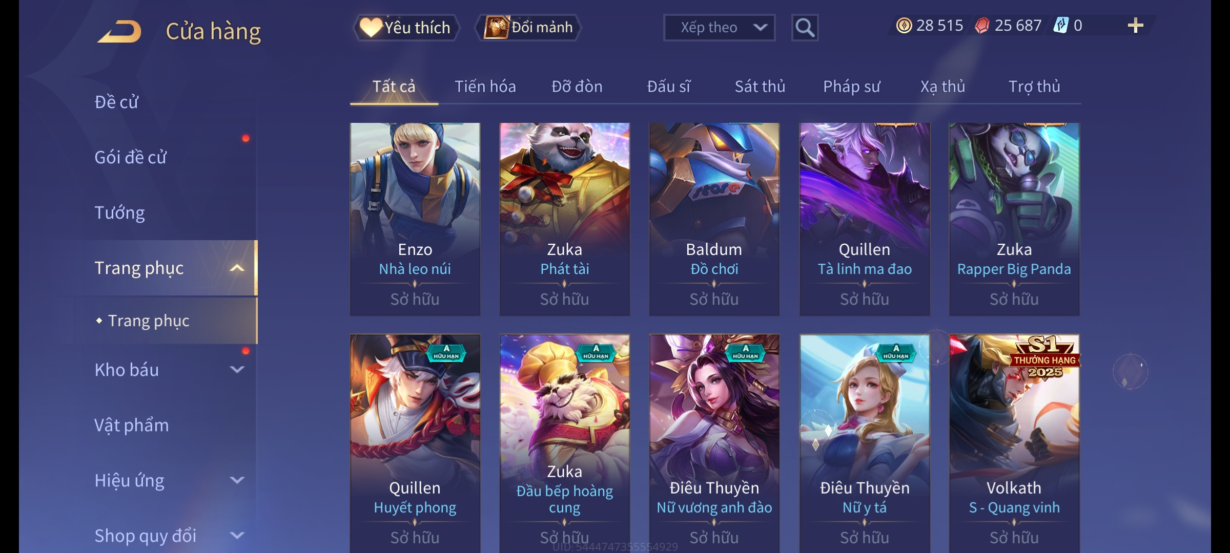Screen dimensions: 1230x553
Task: Open Gói đề cử in sidebar
Action: point(131,157)
